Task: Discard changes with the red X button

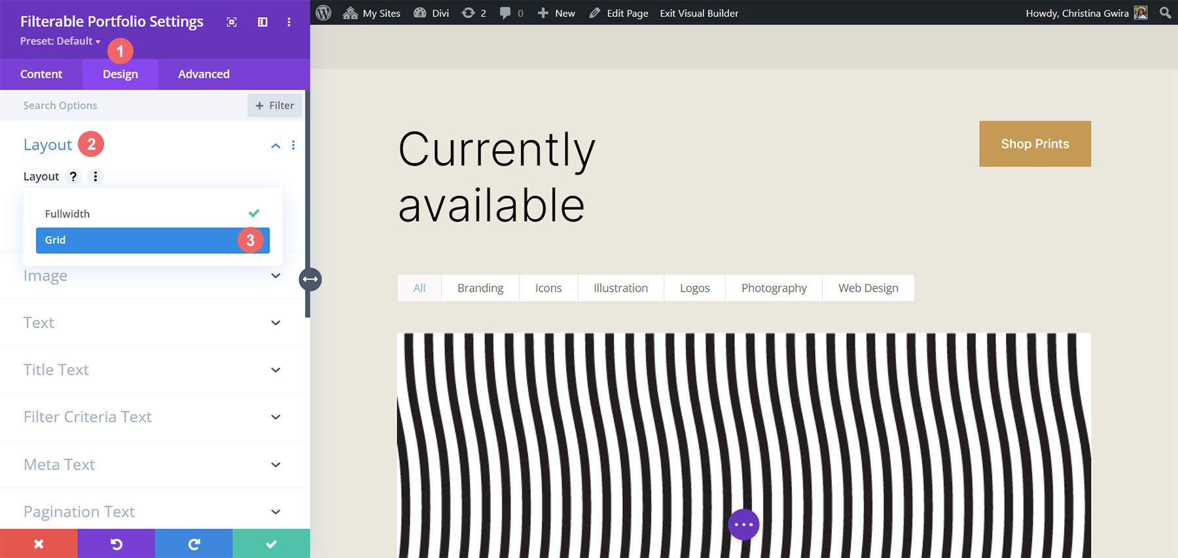Action: click(39, 544)
